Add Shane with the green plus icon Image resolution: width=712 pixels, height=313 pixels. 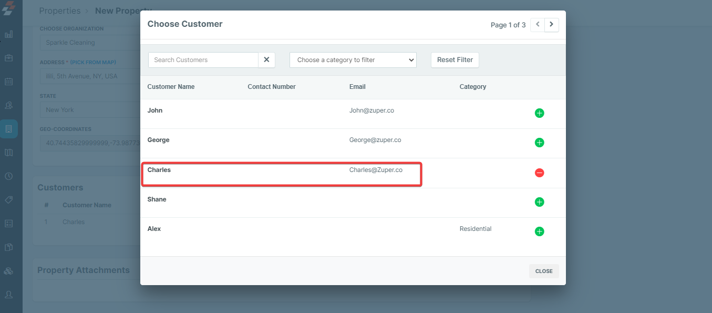click(539, 202)
